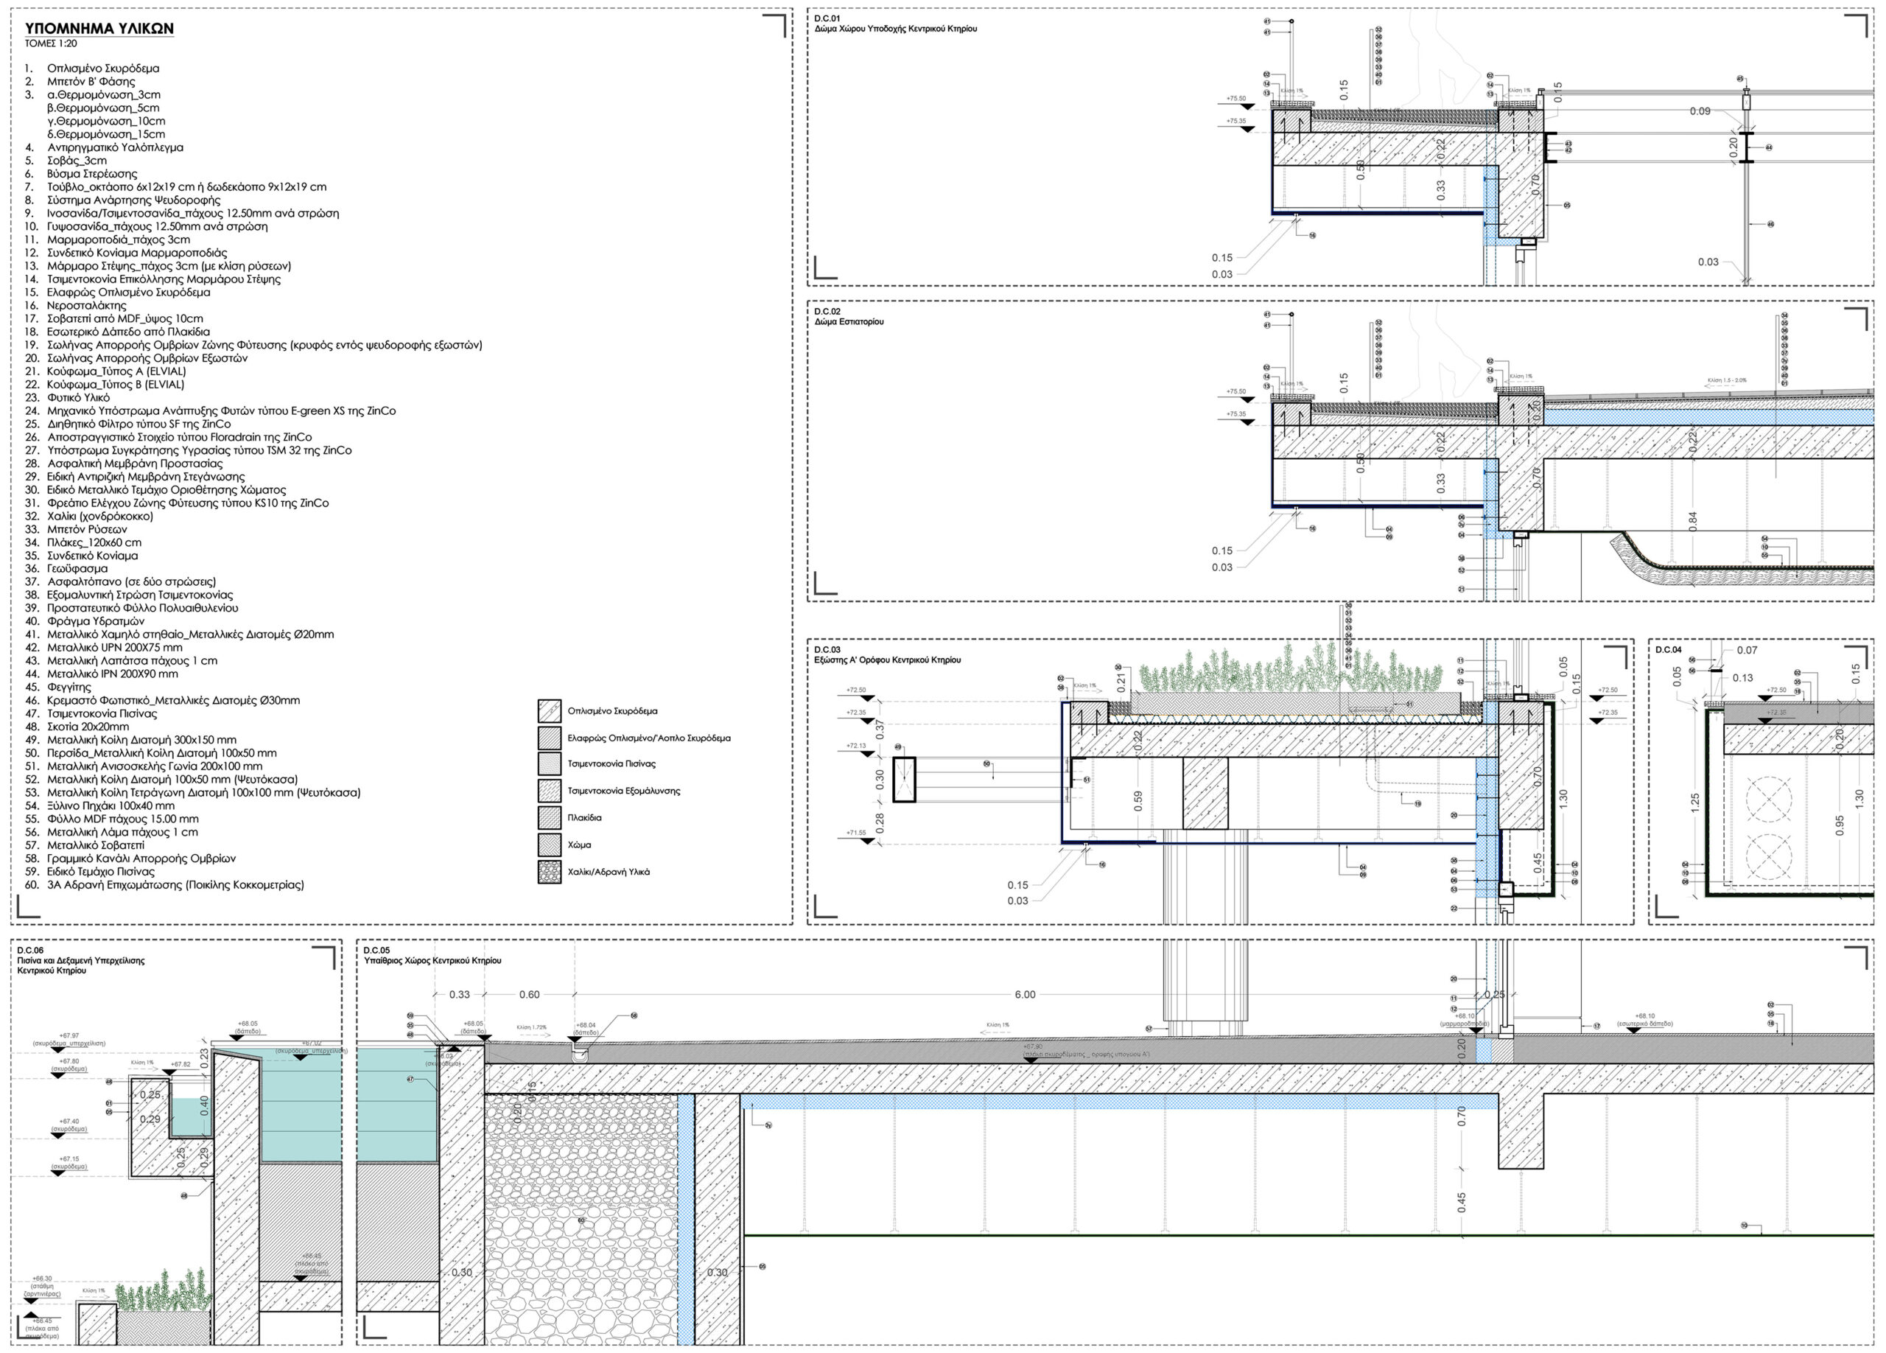
Task: Select the Χαλίκι/Αδρανή Υλικά gravel swatch
Action: pos(550,873)
